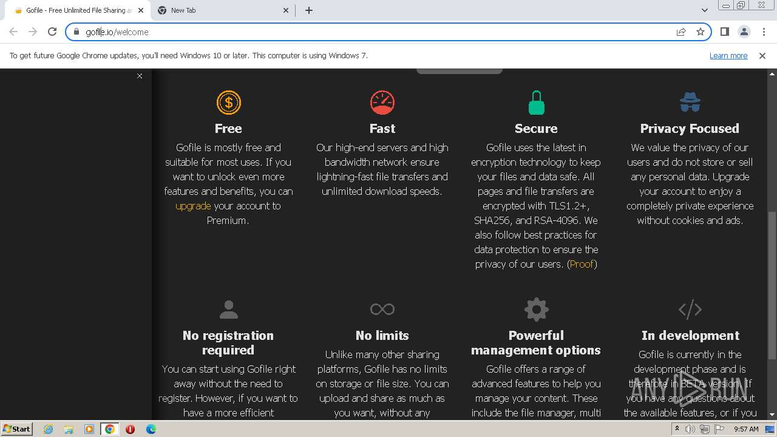Open Action Center flag icon
The height and width of the screenshot is (437, 777).
(719, 429)
